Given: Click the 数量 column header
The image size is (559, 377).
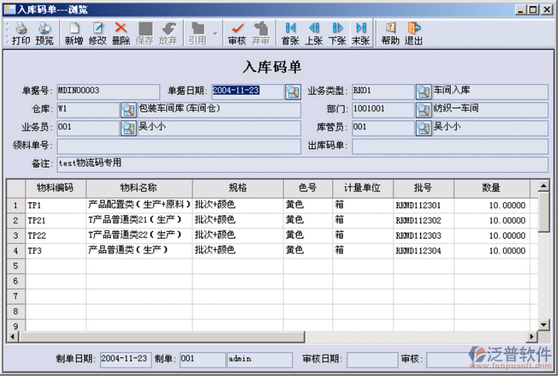Looking at the screenshot, I should pos(491,188).
